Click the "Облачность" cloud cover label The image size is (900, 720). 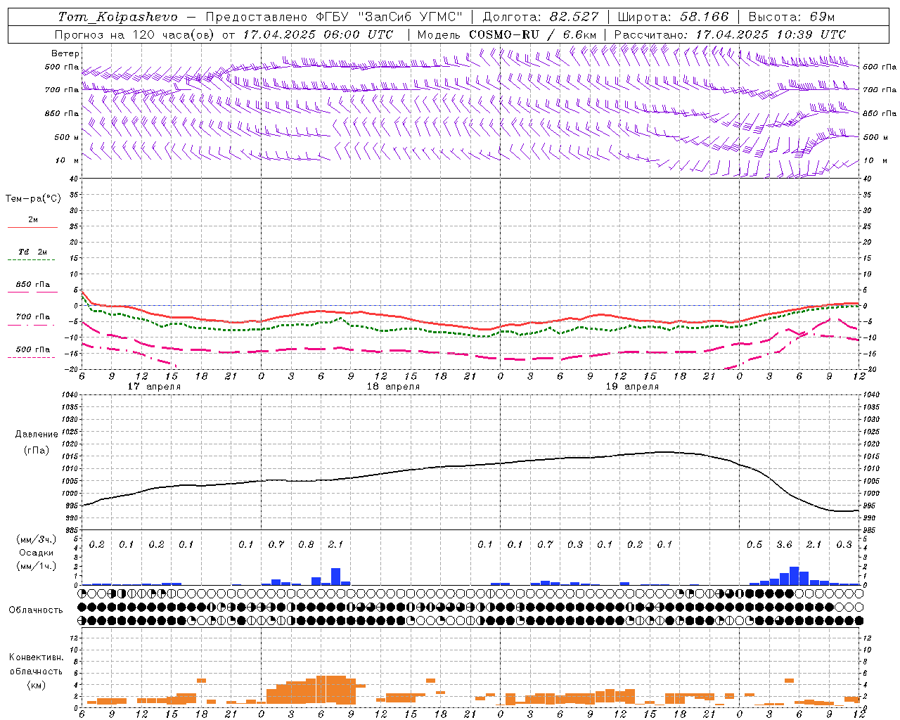point(36,610)
